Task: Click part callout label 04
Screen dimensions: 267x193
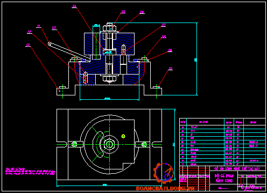Action: click(x=74, y=6)
